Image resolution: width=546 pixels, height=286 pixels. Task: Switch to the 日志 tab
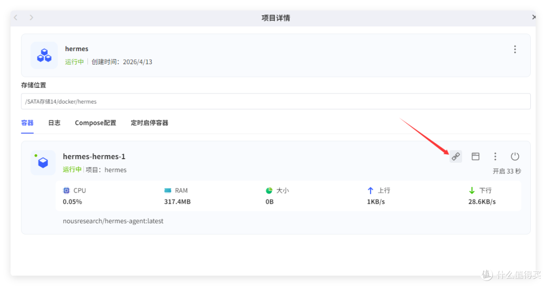click(54, 123)
